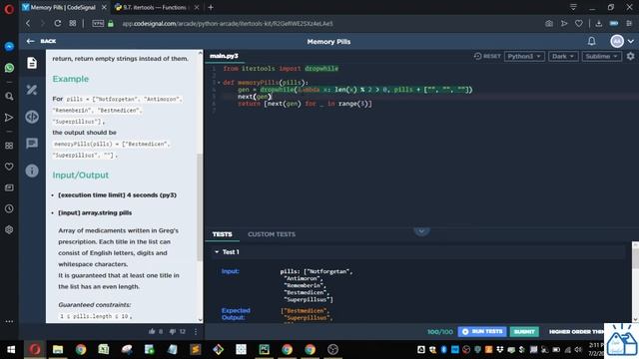Viewport: 639px width, 359px height.
Task: Click the RESET code button
Action: [487, 56]
